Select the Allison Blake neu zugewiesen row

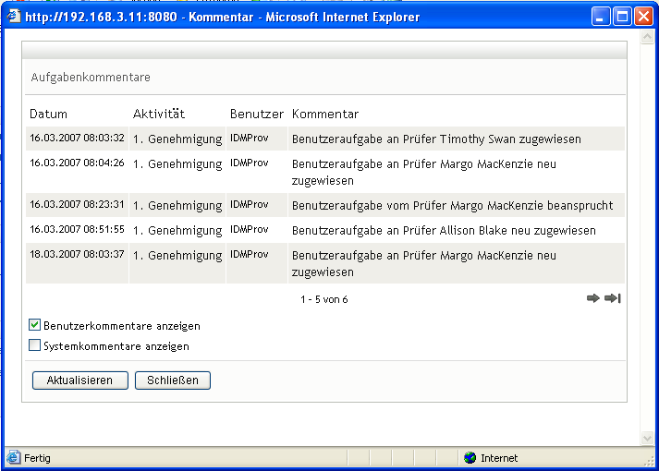point(325,230)
